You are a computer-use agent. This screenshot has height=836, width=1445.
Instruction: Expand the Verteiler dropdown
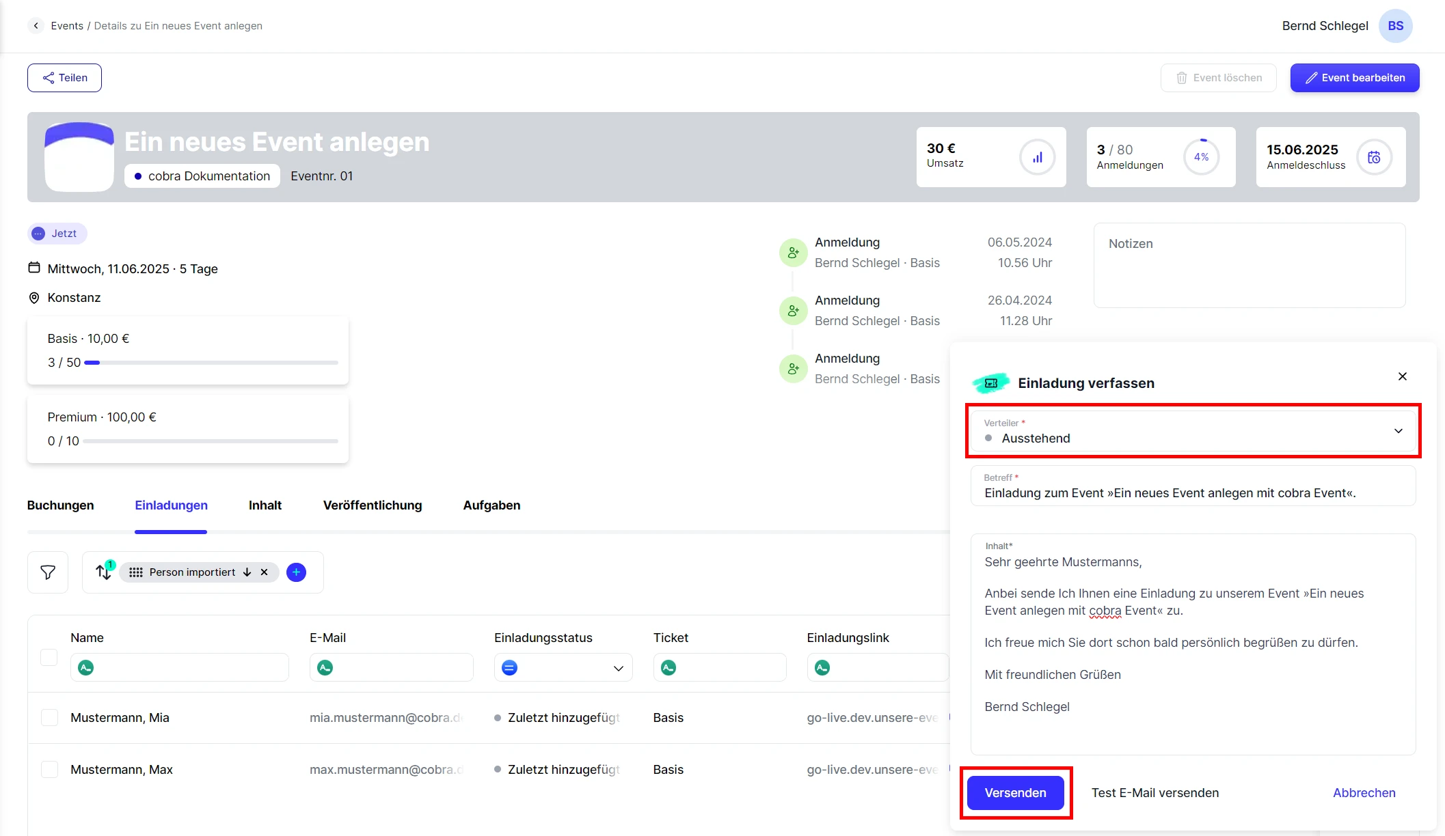[x=1398, y=431]
